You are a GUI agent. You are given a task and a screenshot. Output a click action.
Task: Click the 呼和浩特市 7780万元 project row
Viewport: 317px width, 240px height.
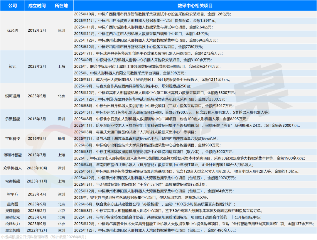point(195,47)
